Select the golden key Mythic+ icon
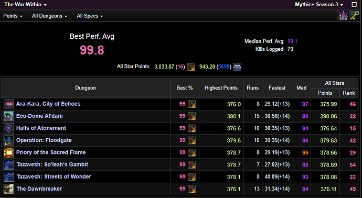This screenshot has height=198, width=362. (x=354, y=16)
